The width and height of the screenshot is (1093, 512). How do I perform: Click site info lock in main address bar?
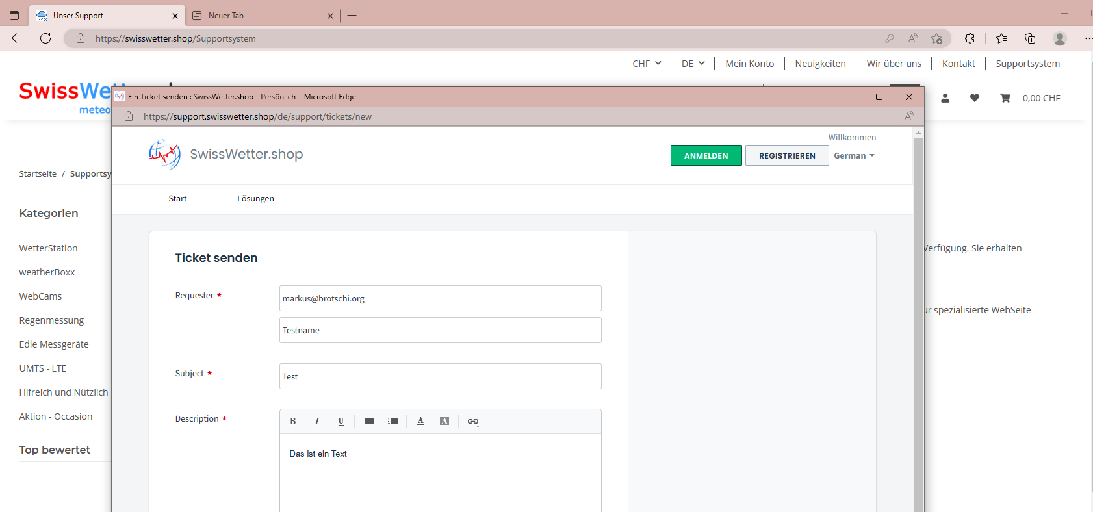81,38
